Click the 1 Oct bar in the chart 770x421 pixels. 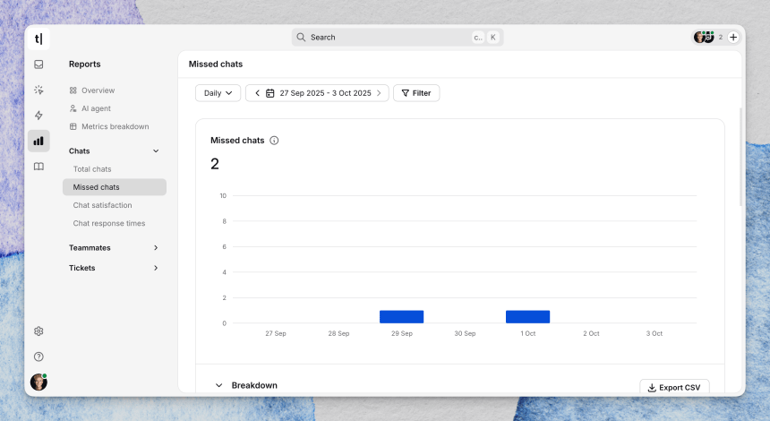click(x=528, y=317)
